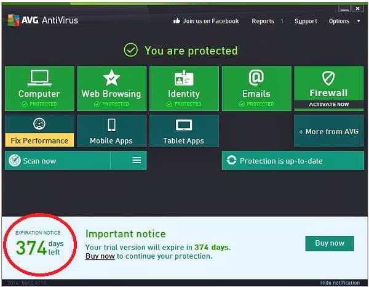369x287 pixels.
Task: Click the Web Browsing tile label
Action: 111,94
